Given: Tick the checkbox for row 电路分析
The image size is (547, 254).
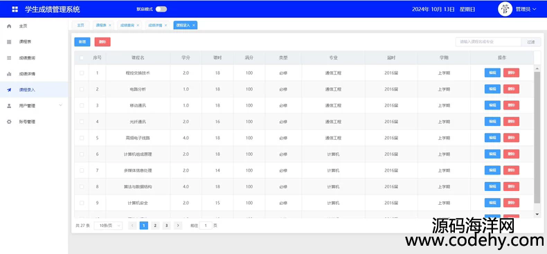Looking at the screenshot, I should click(82, 89).
